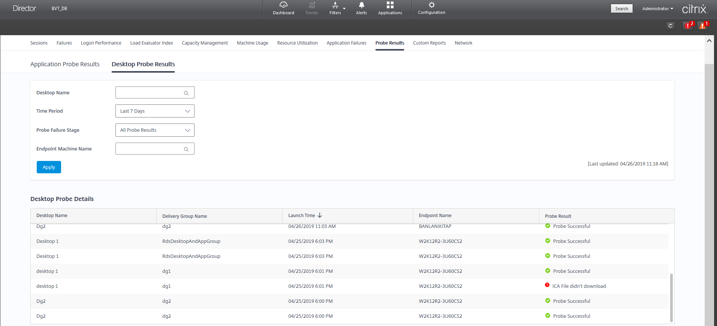Open the Dashboard view icon
717x326 pixels.
pos(283,5)
